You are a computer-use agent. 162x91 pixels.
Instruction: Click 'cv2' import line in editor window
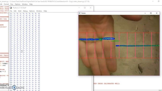tap(3, 65)
